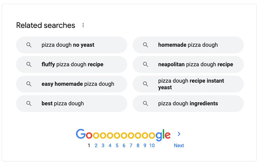Click the search icon beside "best pizza dough"
The image size is (258, 165).
[29, 104]
